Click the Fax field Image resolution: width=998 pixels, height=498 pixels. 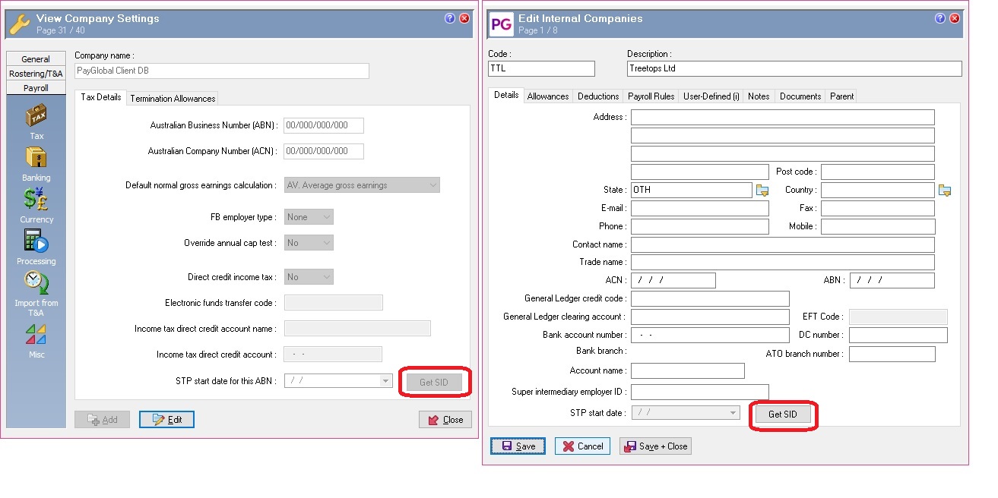point(877,208)
